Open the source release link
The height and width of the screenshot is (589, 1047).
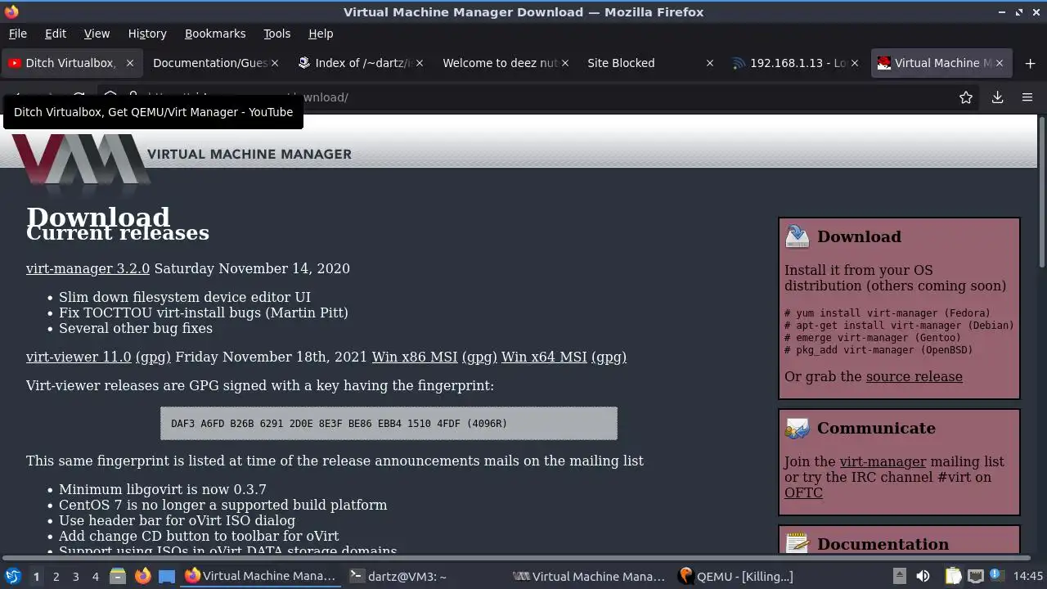click(914, 376)
